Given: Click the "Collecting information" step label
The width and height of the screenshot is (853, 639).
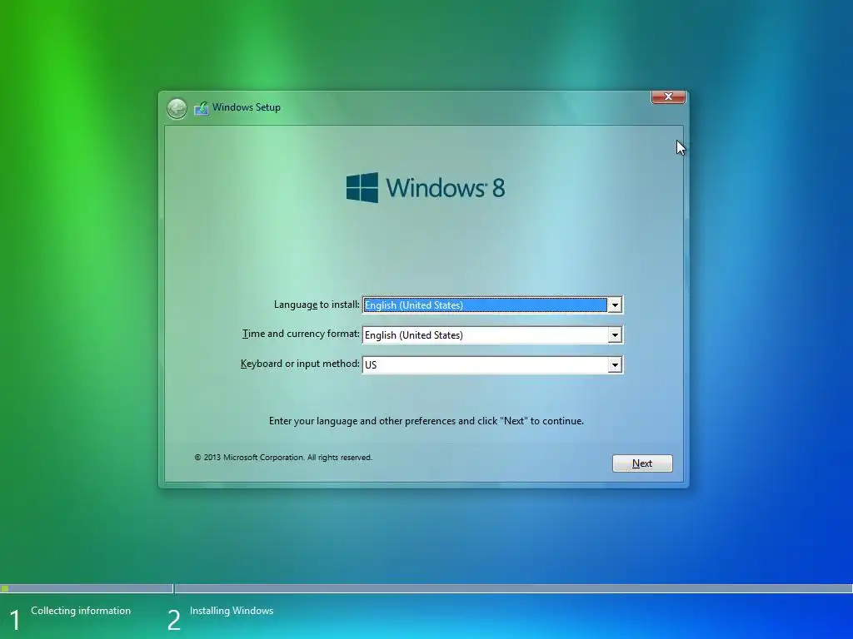Looking at the screenshot, I should (81, 611).
